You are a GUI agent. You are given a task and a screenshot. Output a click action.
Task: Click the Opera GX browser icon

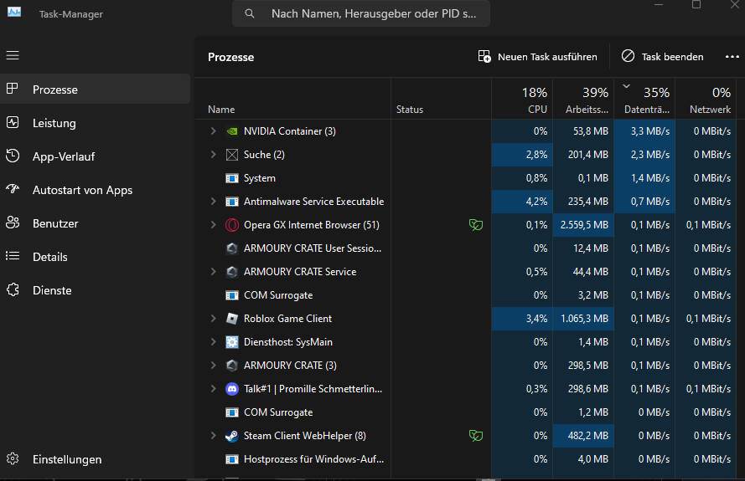(232, 225)
